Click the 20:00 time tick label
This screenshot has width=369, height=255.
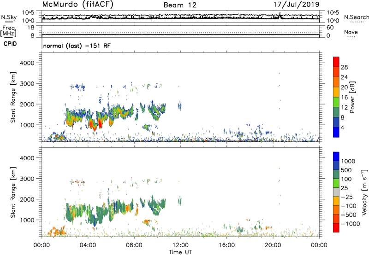pyautogui.click(x=273, y=245)
